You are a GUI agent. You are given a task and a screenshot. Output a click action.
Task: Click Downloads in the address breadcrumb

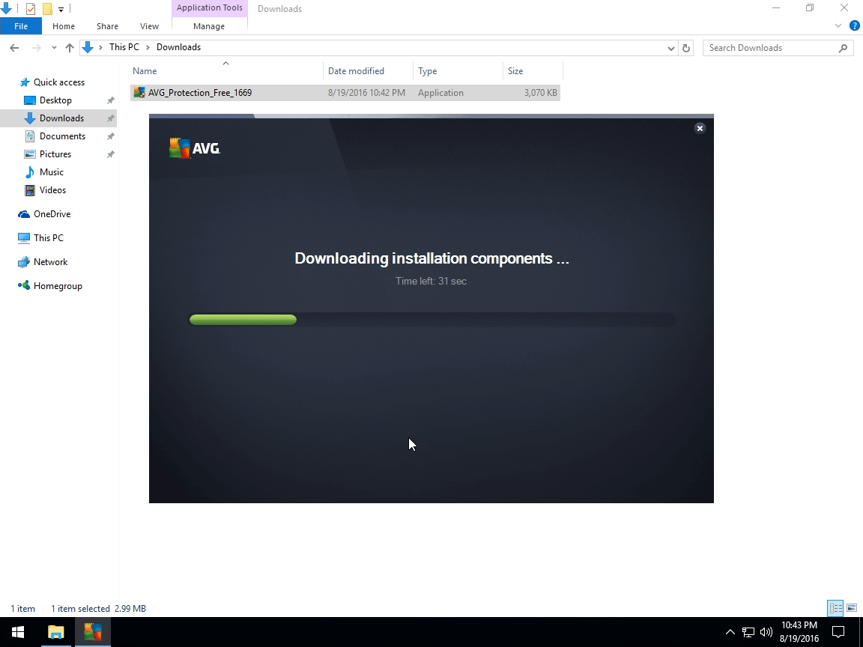178,47
